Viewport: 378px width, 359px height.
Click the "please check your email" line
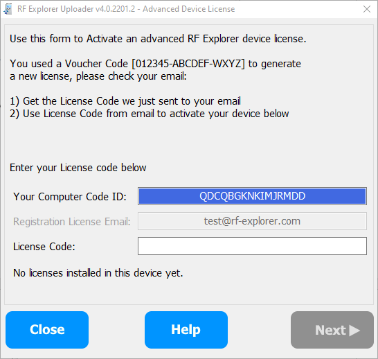98,76
